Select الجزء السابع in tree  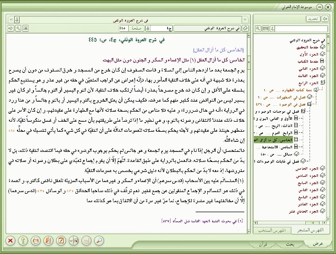click(x=308, y=183)
